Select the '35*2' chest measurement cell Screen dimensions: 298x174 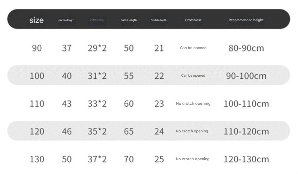point(97,131)
